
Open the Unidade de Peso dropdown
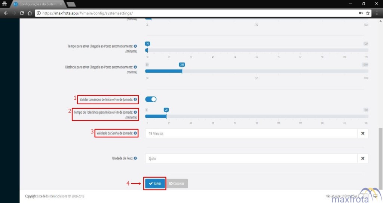(251, 158)
